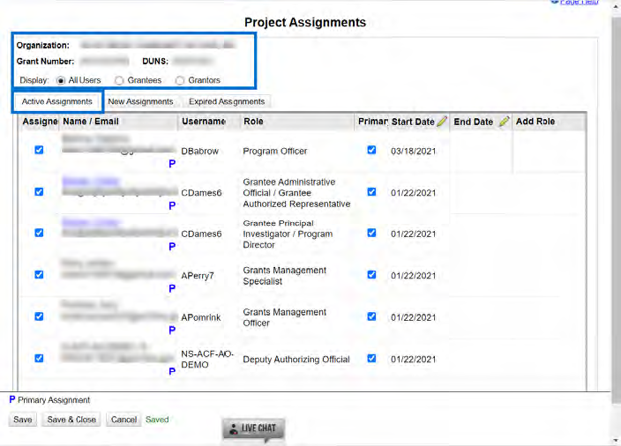Click the Start Date pencil edit icon
The height and width of the screenshot is (446, 621).
tap(442, 122)
